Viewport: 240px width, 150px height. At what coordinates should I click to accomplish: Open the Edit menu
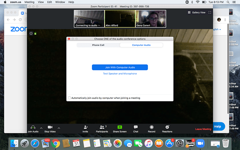coord(49,2)
